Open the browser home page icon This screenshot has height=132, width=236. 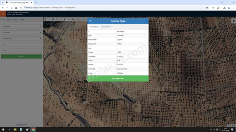pyautogui.click(x=16, y=8)
